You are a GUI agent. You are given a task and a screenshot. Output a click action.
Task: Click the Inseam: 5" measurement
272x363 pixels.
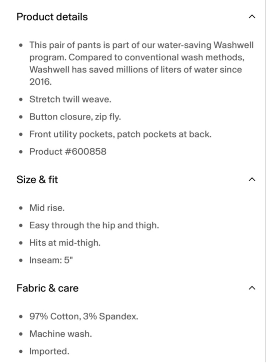click(x=51, y=260)
